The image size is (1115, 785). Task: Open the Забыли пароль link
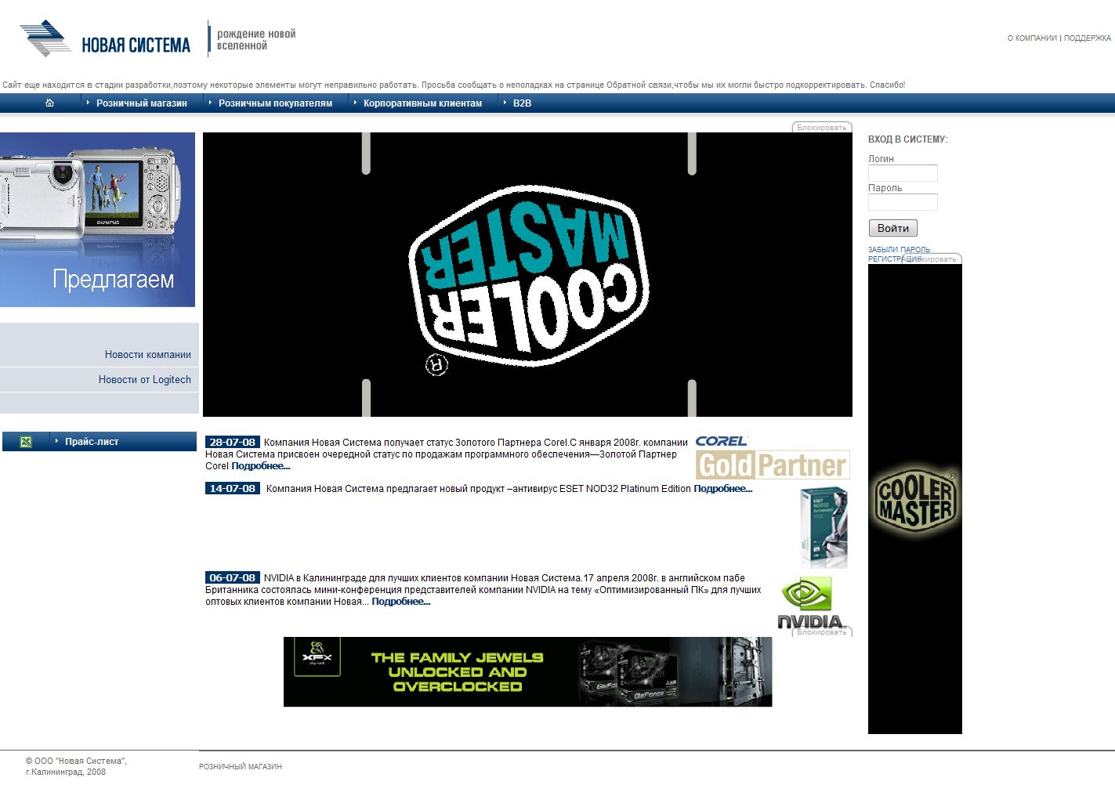[899, 250]
